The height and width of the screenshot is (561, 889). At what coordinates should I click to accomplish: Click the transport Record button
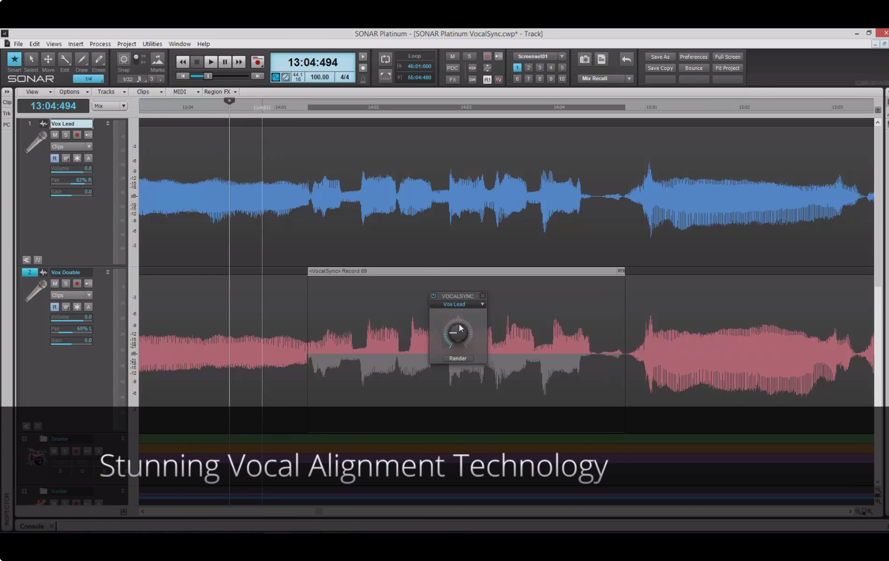point(258,62)
